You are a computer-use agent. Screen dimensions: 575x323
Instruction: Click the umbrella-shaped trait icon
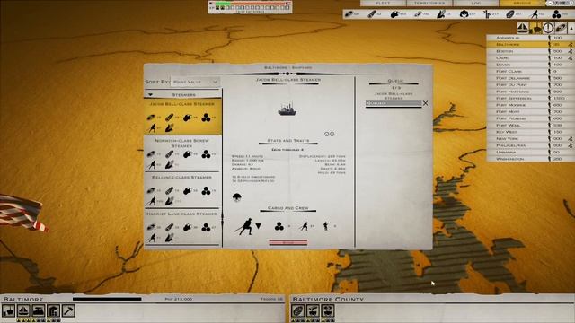coord(237,197)
